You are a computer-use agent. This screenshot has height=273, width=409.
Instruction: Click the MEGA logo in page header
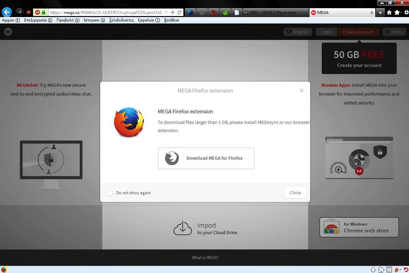coord(8,32)
